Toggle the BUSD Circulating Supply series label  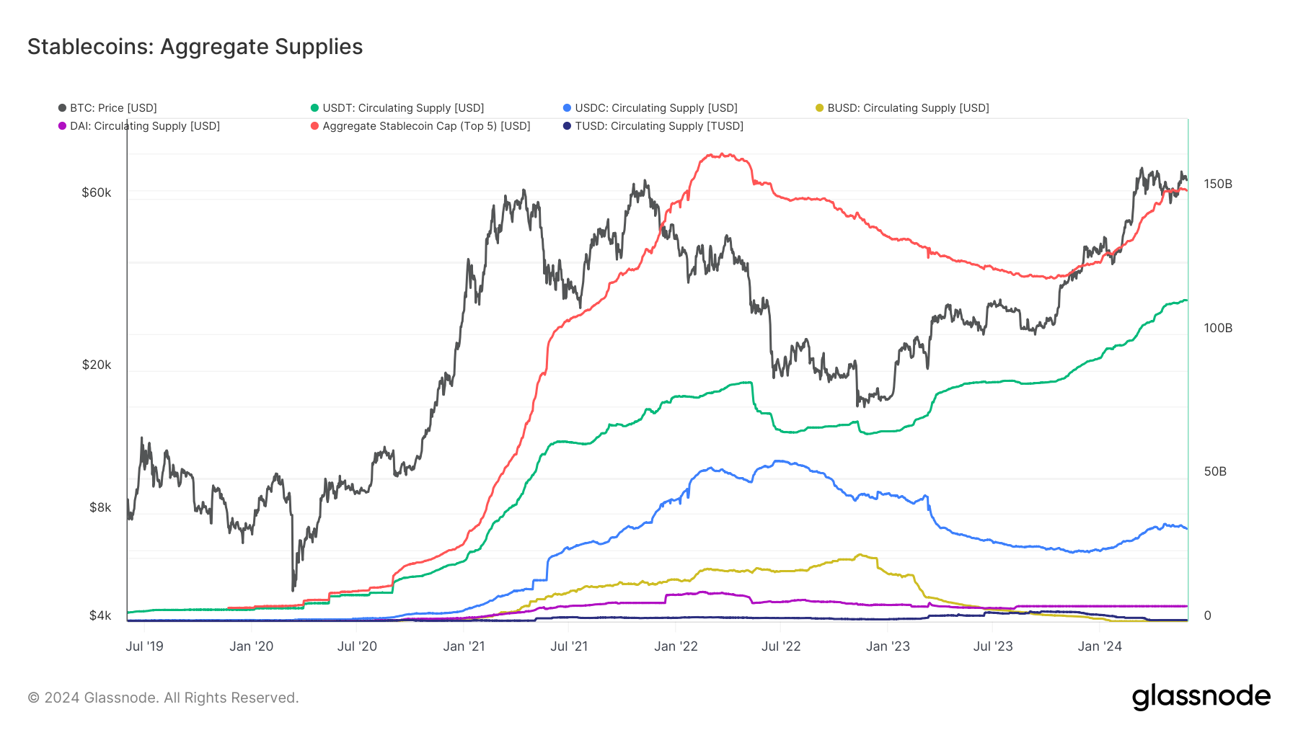(x=908, y=108)
